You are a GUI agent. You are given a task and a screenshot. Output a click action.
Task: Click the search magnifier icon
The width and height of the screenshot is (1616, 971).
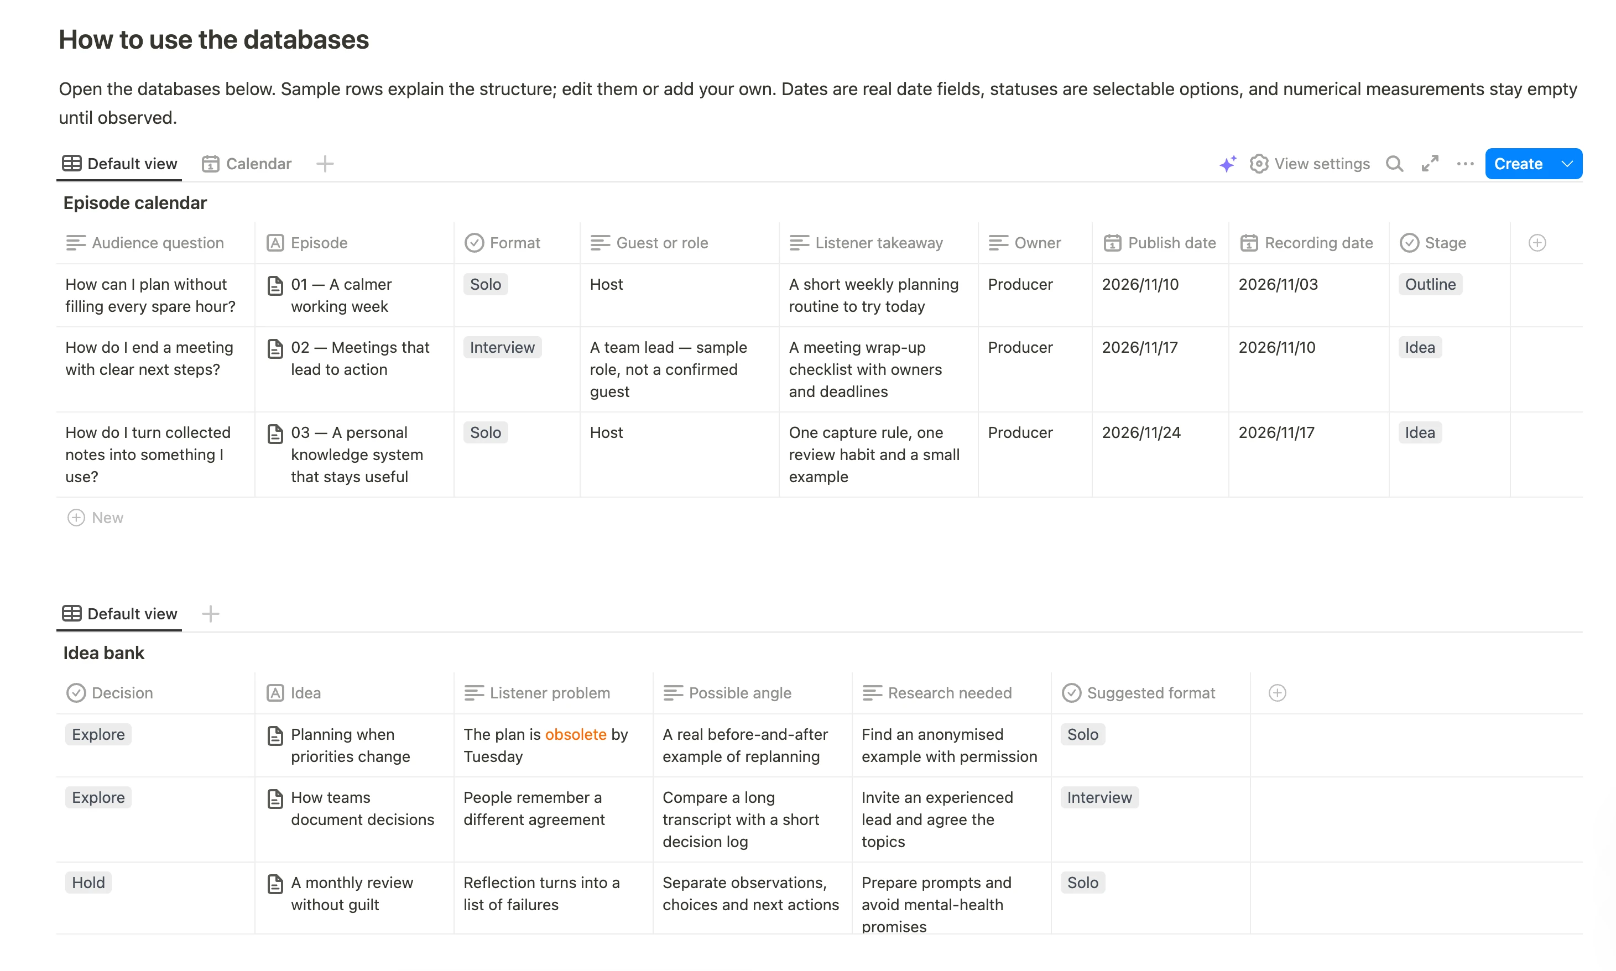(x=1394, y=164)
